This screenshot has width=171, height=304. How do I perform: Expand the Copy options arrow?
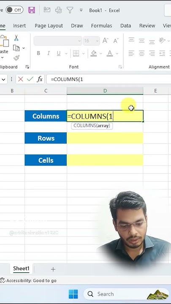tap(24, 48)
